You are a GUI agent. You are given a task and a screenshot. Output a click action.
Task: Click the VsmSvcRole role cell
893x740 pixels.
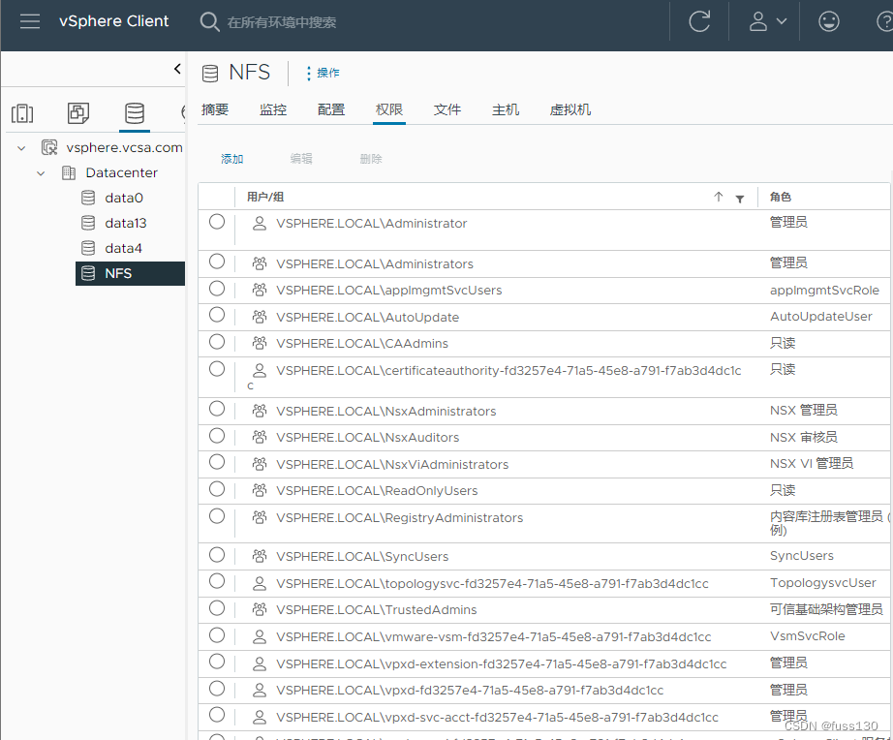807,635
